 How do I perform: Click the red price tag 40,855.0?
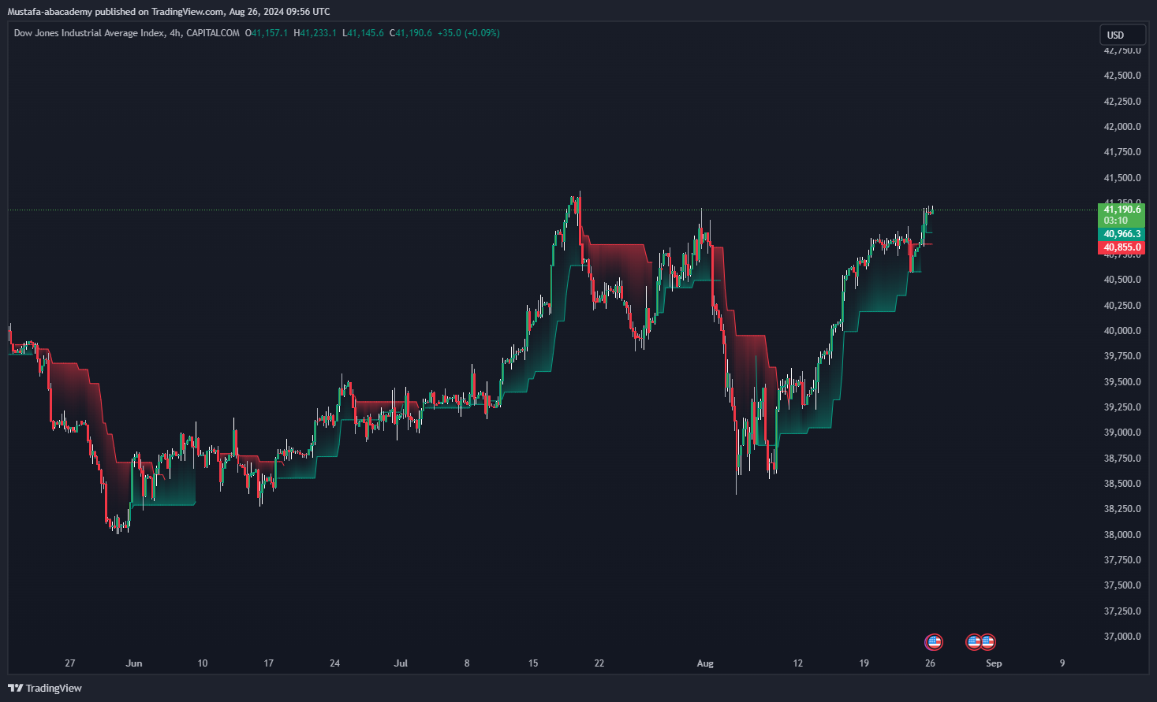[x=1122, y=247]
